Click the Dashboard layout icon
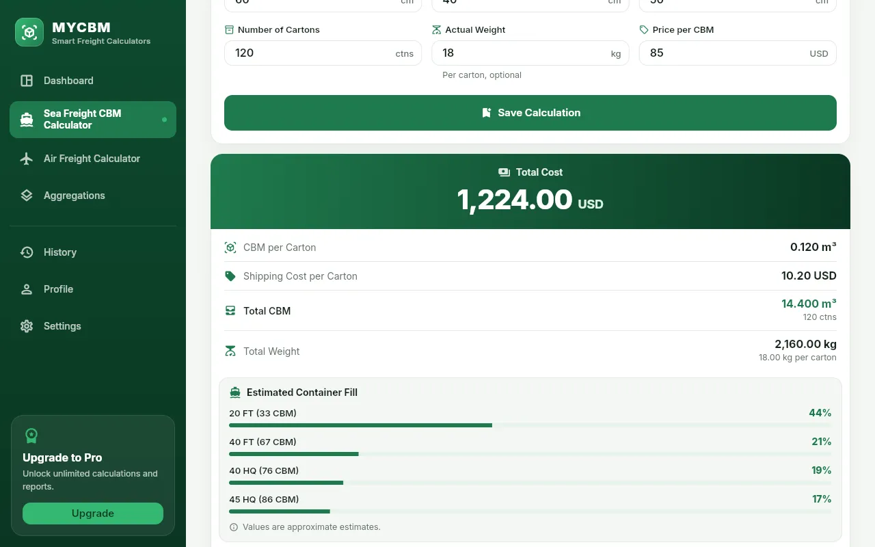Image resolution: width=875 pixels, height=547 pixels. coord(27,81)
